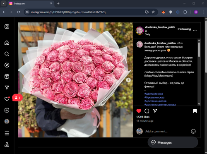Click caption scrollbar up arrow
This screenshot has height=154, width=207.
coord(199,41)
